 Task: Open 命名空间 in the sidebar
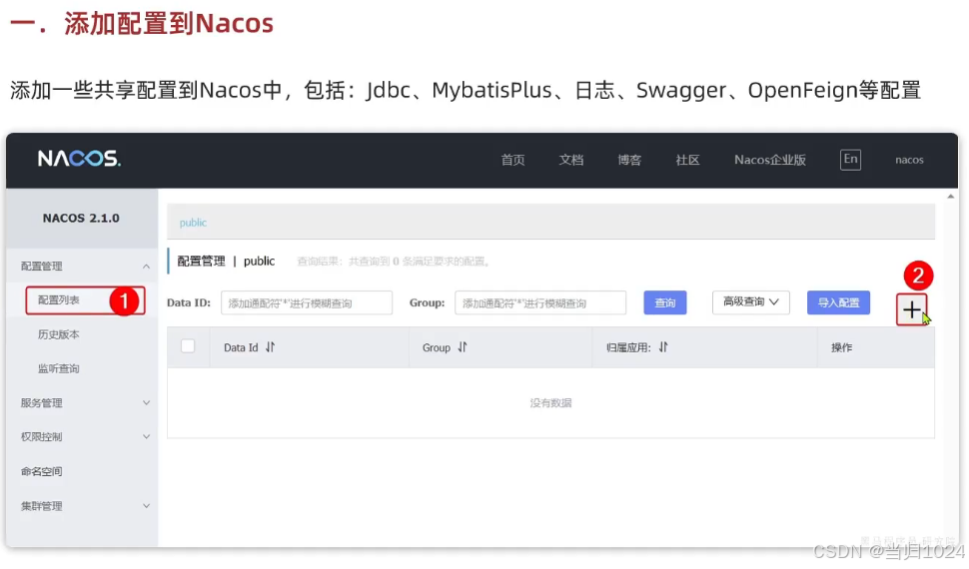(41, 471)
